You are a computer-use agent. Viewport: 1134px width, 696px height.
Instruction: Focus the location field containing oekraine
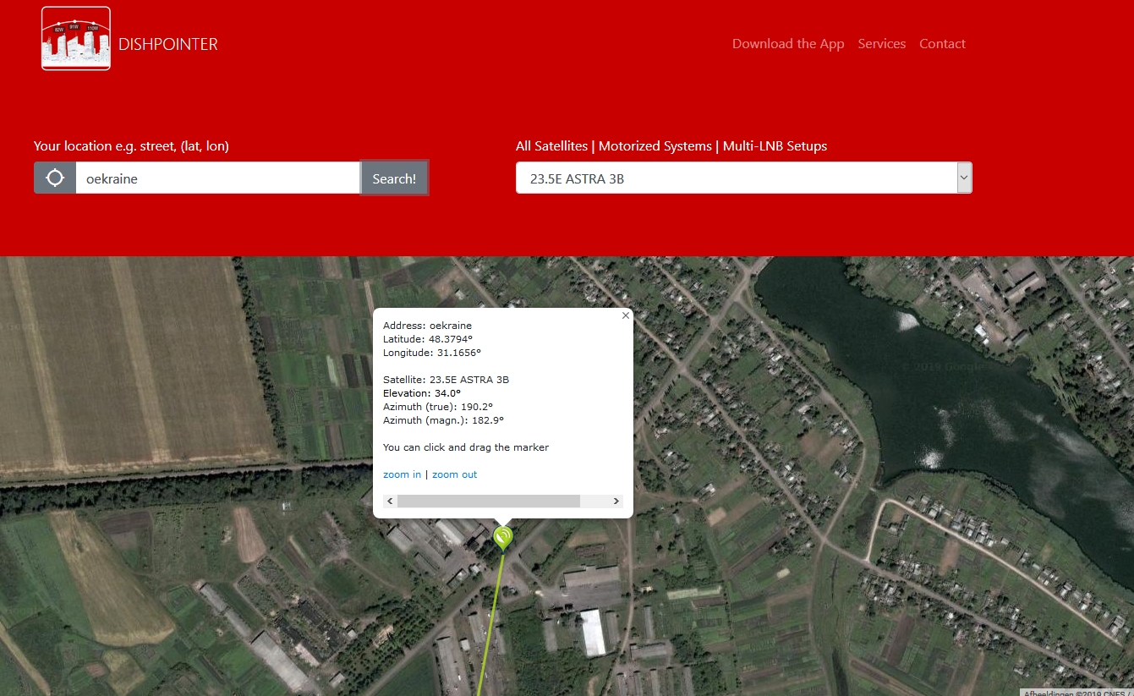click(x=217, y=178)
